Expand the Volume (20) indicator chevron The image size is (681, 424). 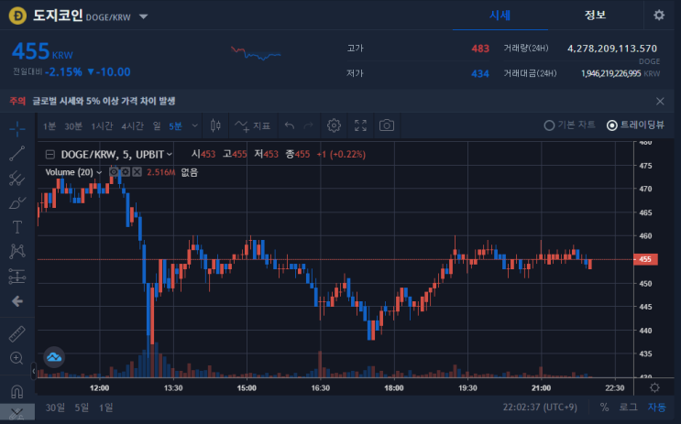coord(99,173)
